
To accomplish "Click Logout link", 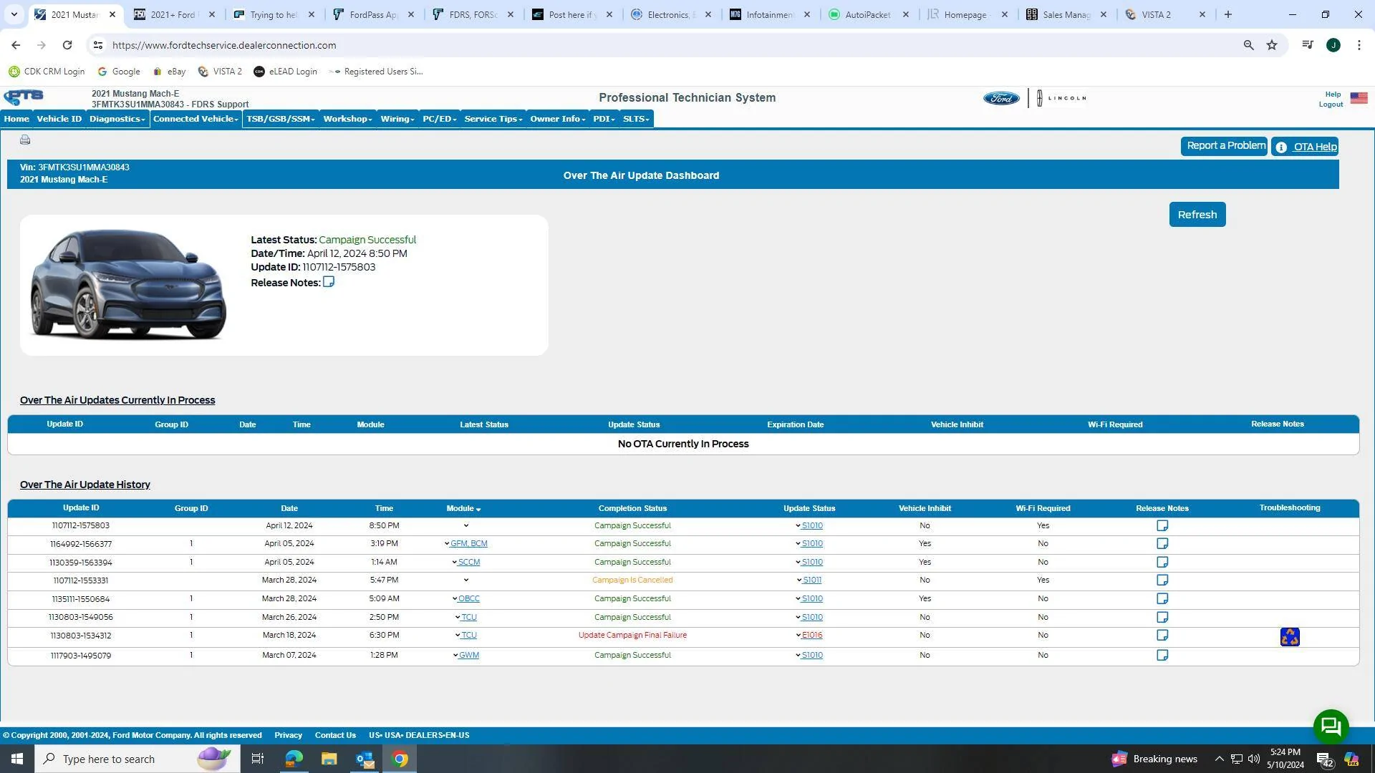I will click(1331, 104).
